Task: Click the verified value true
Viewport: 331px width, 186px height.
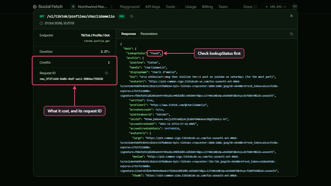Action: coord(150,100)
